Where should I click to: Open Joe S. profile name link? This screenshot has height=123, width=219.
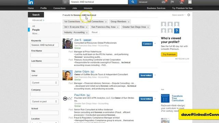78,40
